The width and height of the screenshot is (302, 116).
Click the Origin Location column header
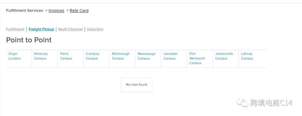(15, 56)
